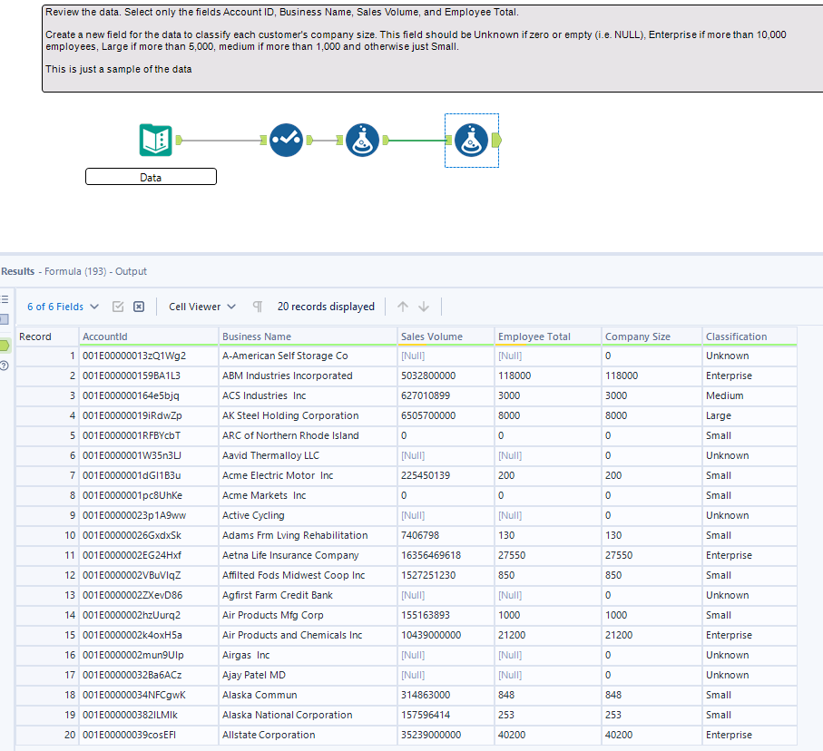Select the Company Size column header
Viewport: 823px width, 751px height.
[x=650, y=336]
